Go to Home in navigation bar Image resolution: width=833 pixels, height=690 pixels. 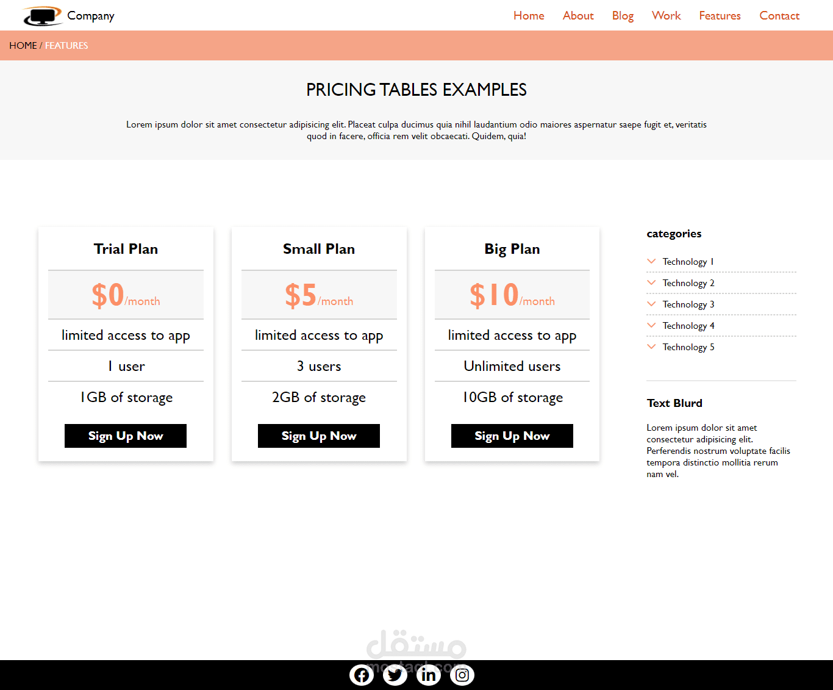529,16
